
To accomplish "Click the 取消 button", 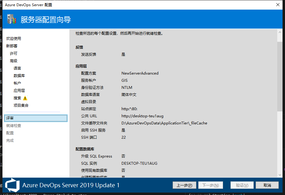I will [267, 185].
